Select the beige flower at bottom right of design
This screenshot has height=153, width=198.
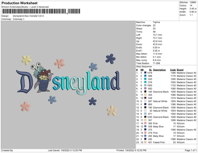tap(112, 110)
